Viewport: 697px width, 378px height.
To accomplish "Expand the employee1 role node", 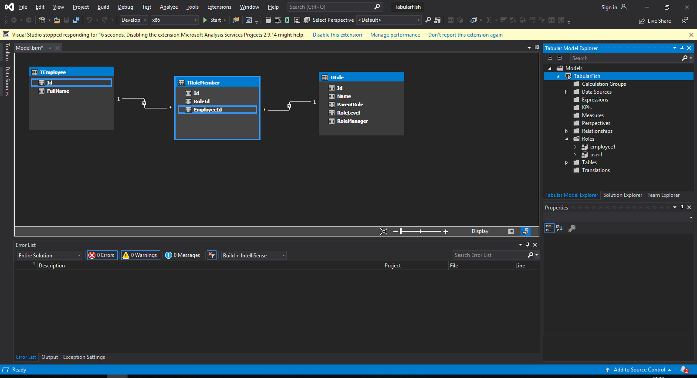I will point(575,147).
